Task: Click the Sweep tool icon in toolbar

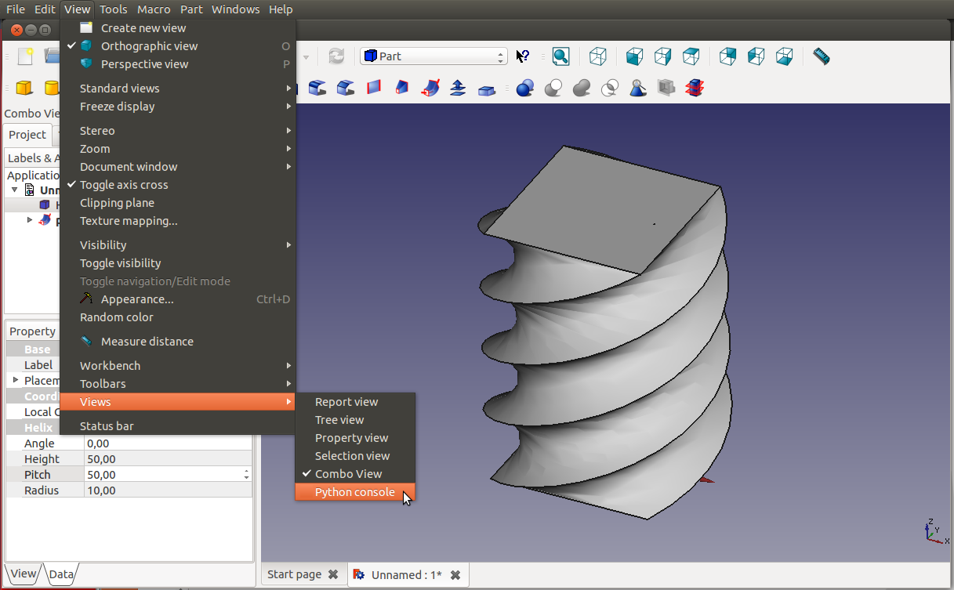Action: (x=430, y=88)
